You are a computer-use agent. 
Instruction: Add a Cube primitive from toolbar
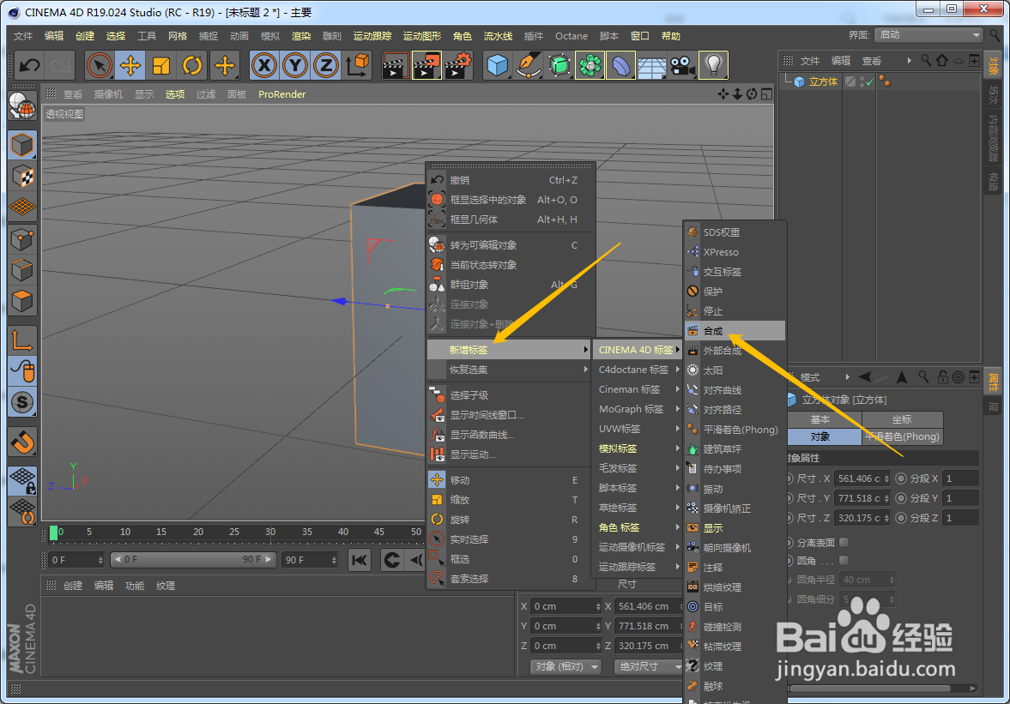(497, 65)
